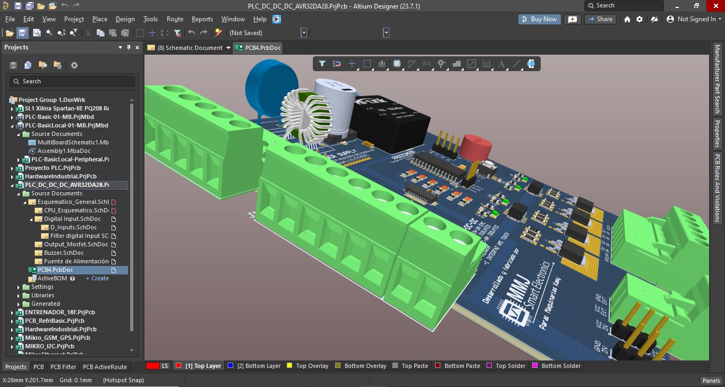Open the Reports menu
725x387 pixels.
(202, 19)
